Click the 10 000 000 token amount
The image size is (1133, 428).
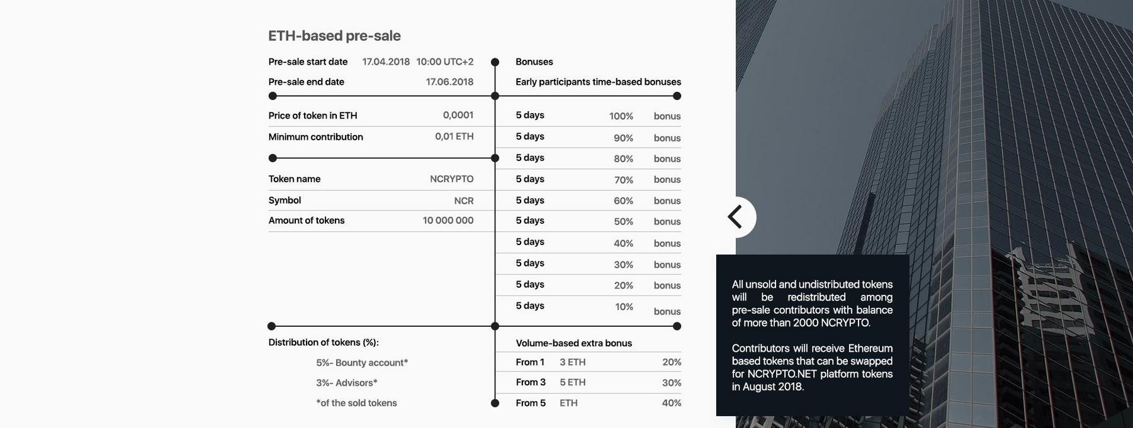click(x=448, y=221)
